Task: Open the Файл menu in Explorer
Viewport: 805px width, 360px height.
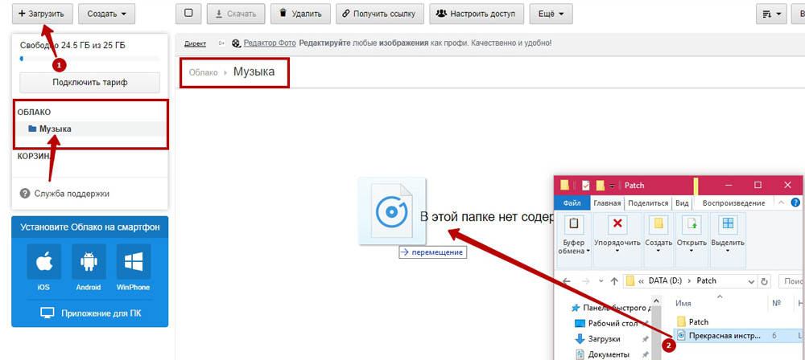Action: [x=572, y=204]
